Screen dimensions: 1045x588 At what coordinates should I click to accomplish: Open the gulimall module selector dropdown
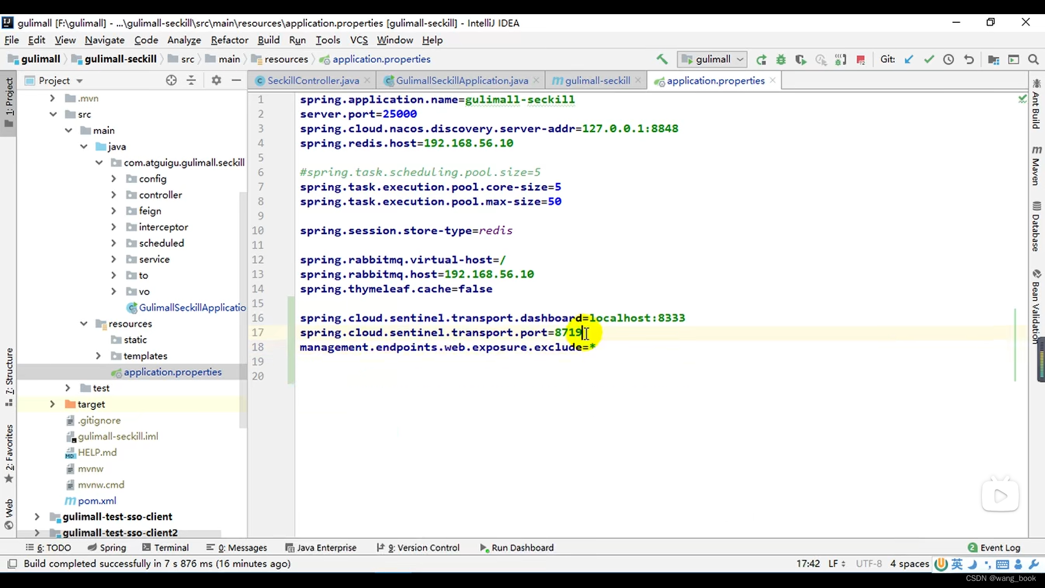tap(712, 59)
